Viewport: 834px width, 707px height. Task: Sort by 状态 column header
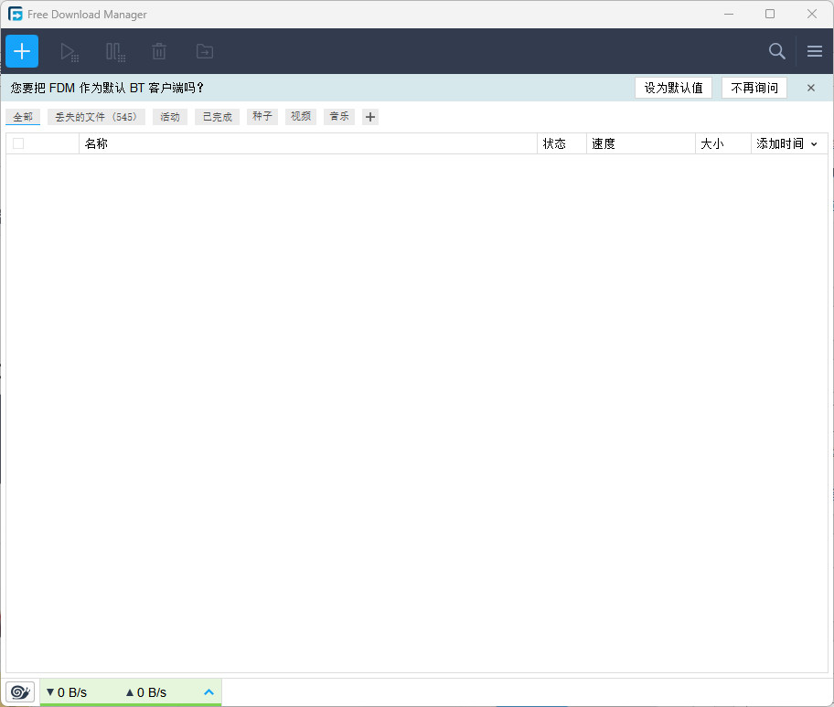[x=561, y=143]
